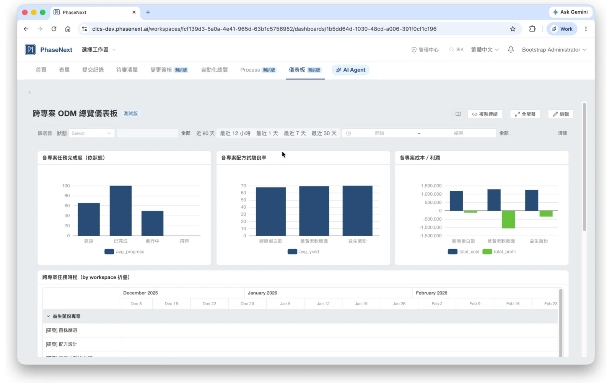Click the browser forward arrow
Viewport: 612px width, 383px height.
point(40,29)
